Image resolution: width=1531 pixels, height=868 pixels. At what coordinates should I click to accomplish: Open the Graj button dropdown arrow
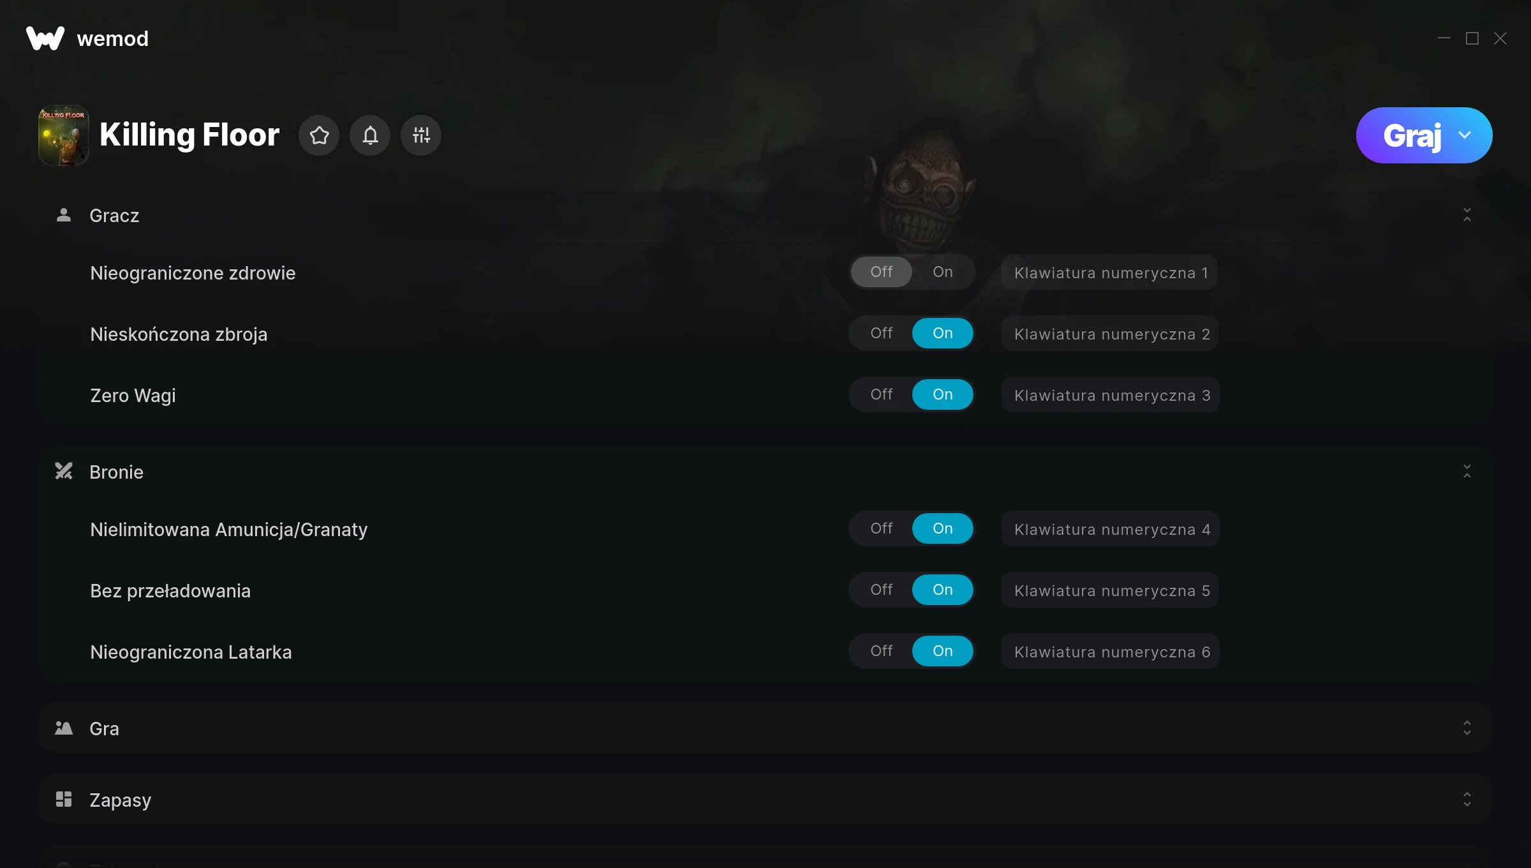[x=1465, y=135]
